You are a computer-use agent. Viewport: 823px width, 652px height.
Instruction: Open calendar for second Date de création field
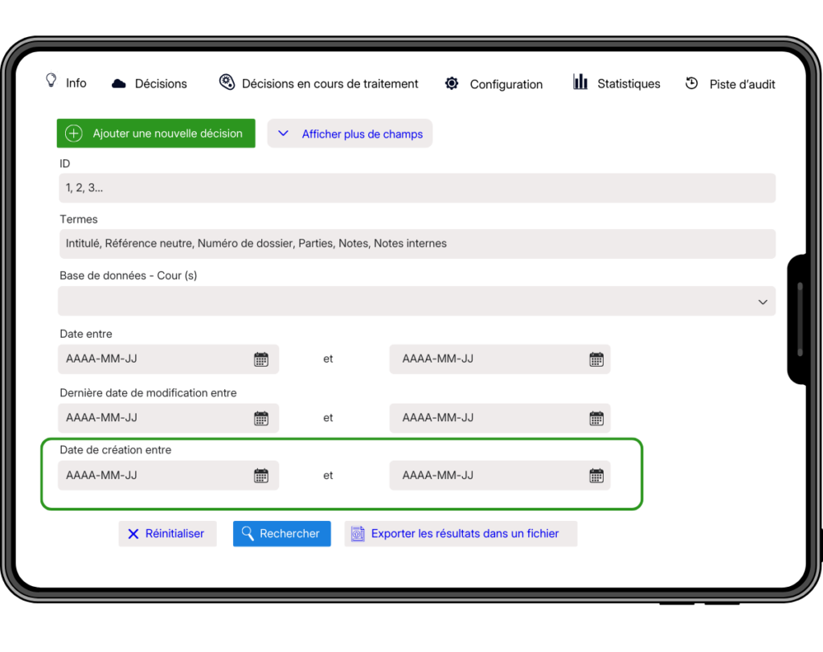(x=596, y=476)
